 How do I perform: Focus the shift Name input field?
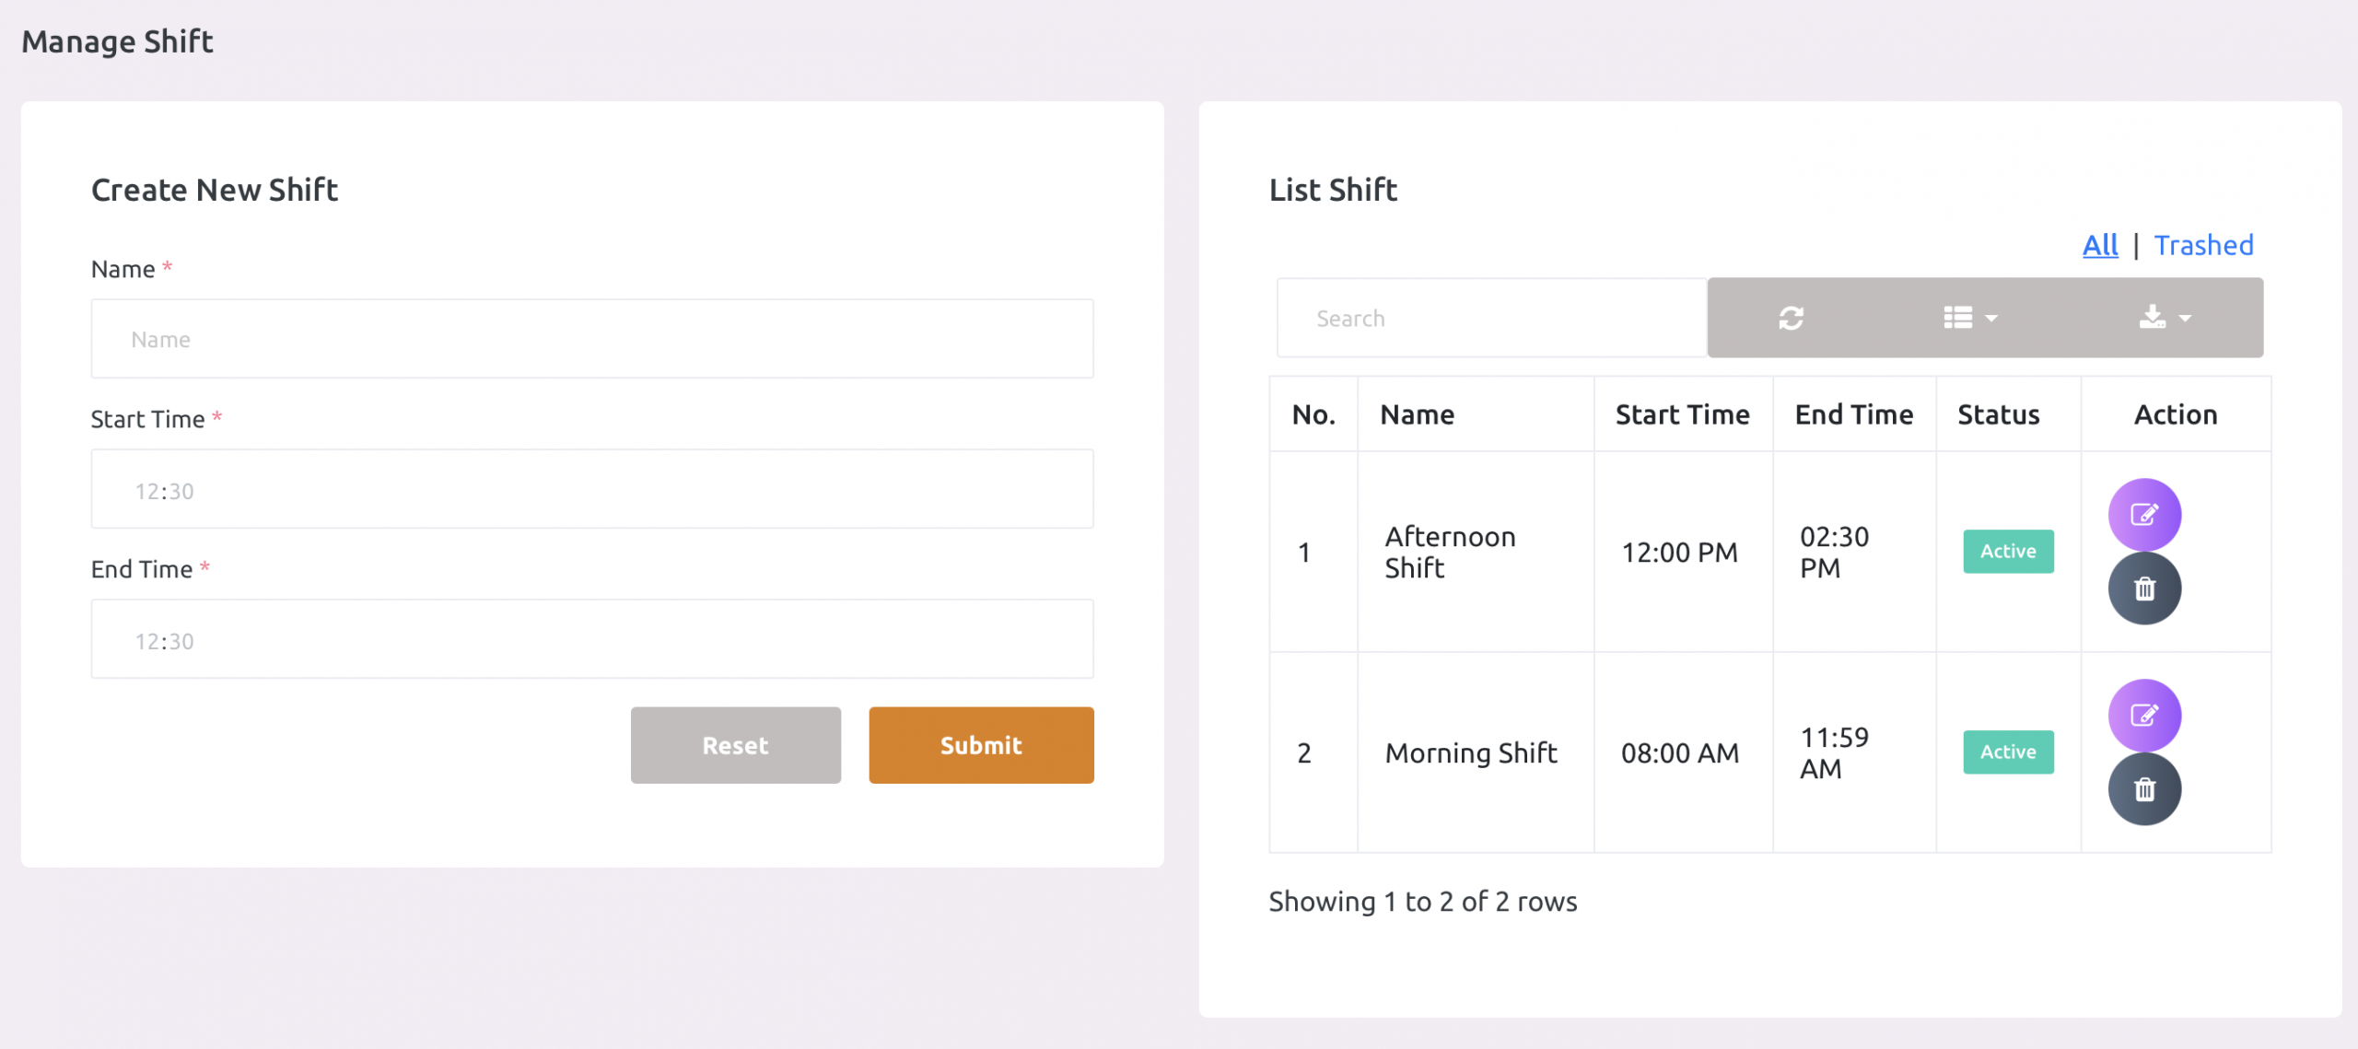tap(591, 339)
